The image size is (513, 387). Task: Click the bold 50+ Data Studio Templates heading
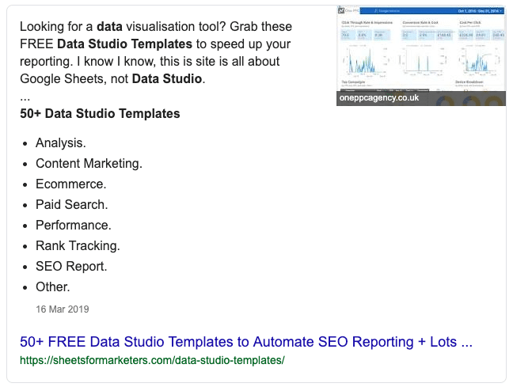(100, 114)
